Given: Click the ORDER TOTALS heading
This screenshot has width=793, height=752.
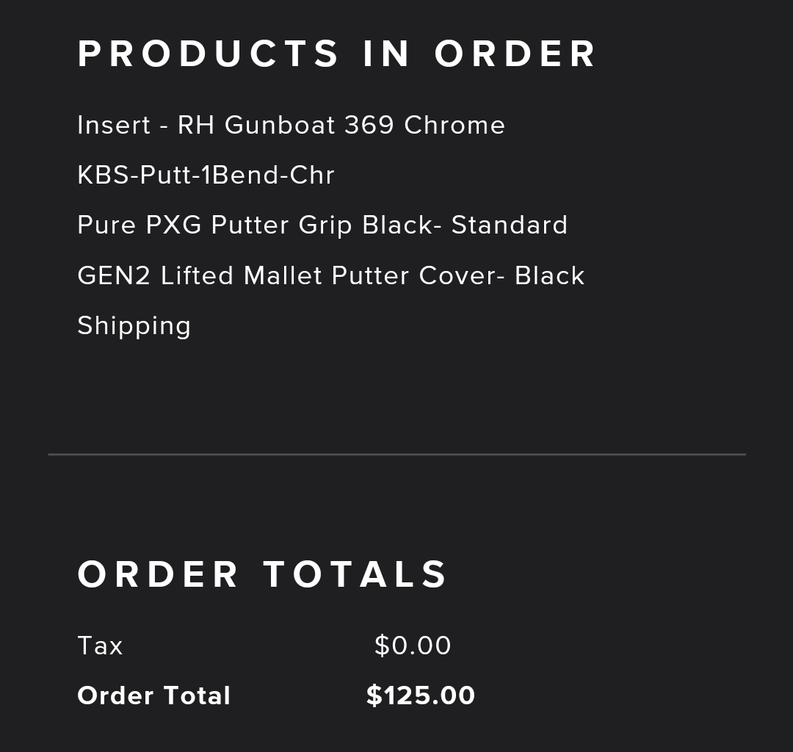Looking at the screenshot, I should 262,574.
